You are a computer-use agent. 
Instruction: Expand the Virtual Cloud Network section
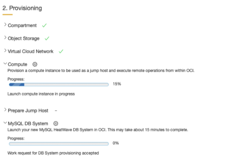pos(5,51)
